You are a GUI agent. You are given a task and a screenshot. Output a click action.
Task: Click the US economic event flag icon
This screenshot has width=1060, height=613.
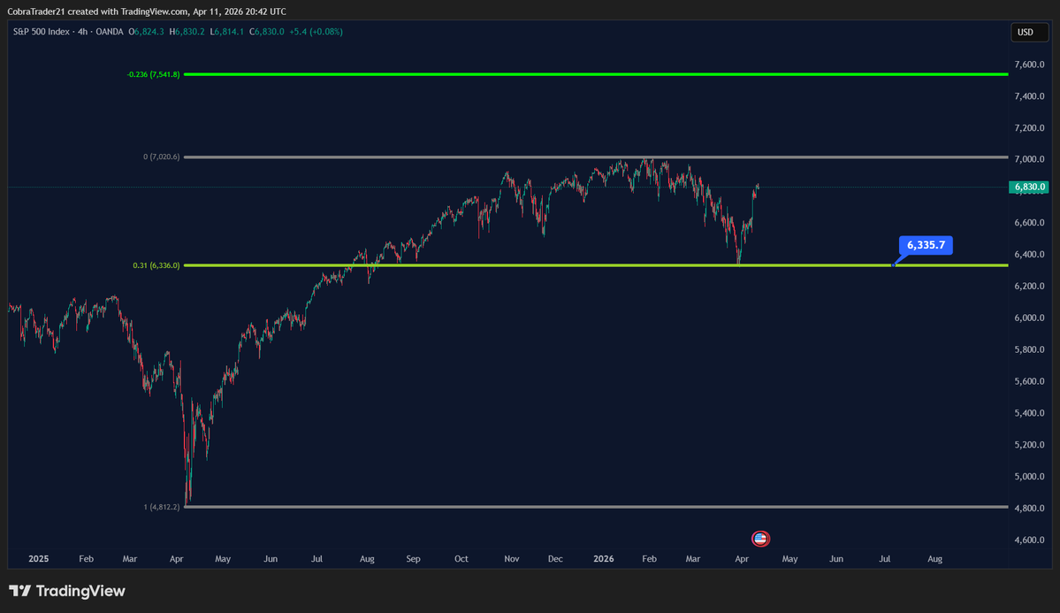point(760,539)
